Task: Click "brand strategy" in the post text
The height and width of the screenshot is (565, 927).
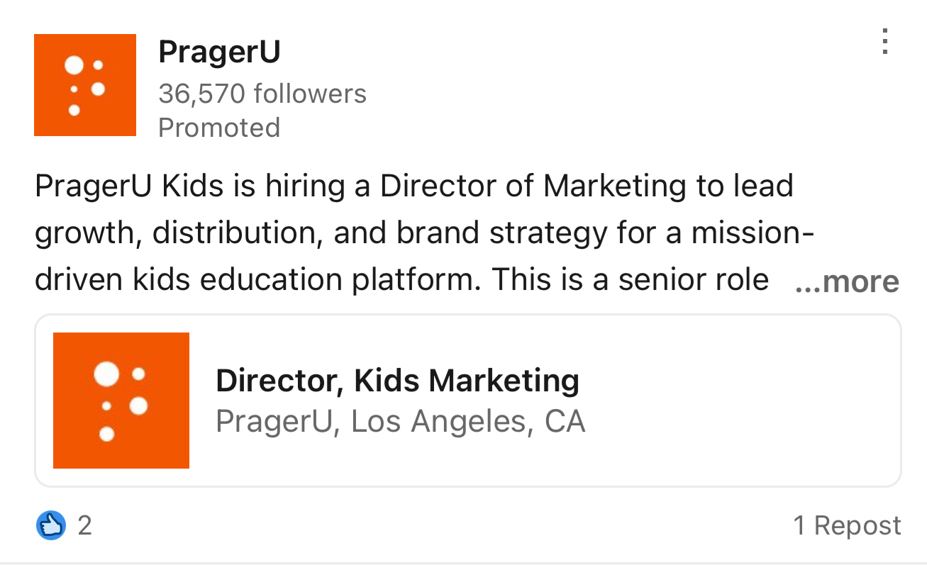Action: [496, 233]
